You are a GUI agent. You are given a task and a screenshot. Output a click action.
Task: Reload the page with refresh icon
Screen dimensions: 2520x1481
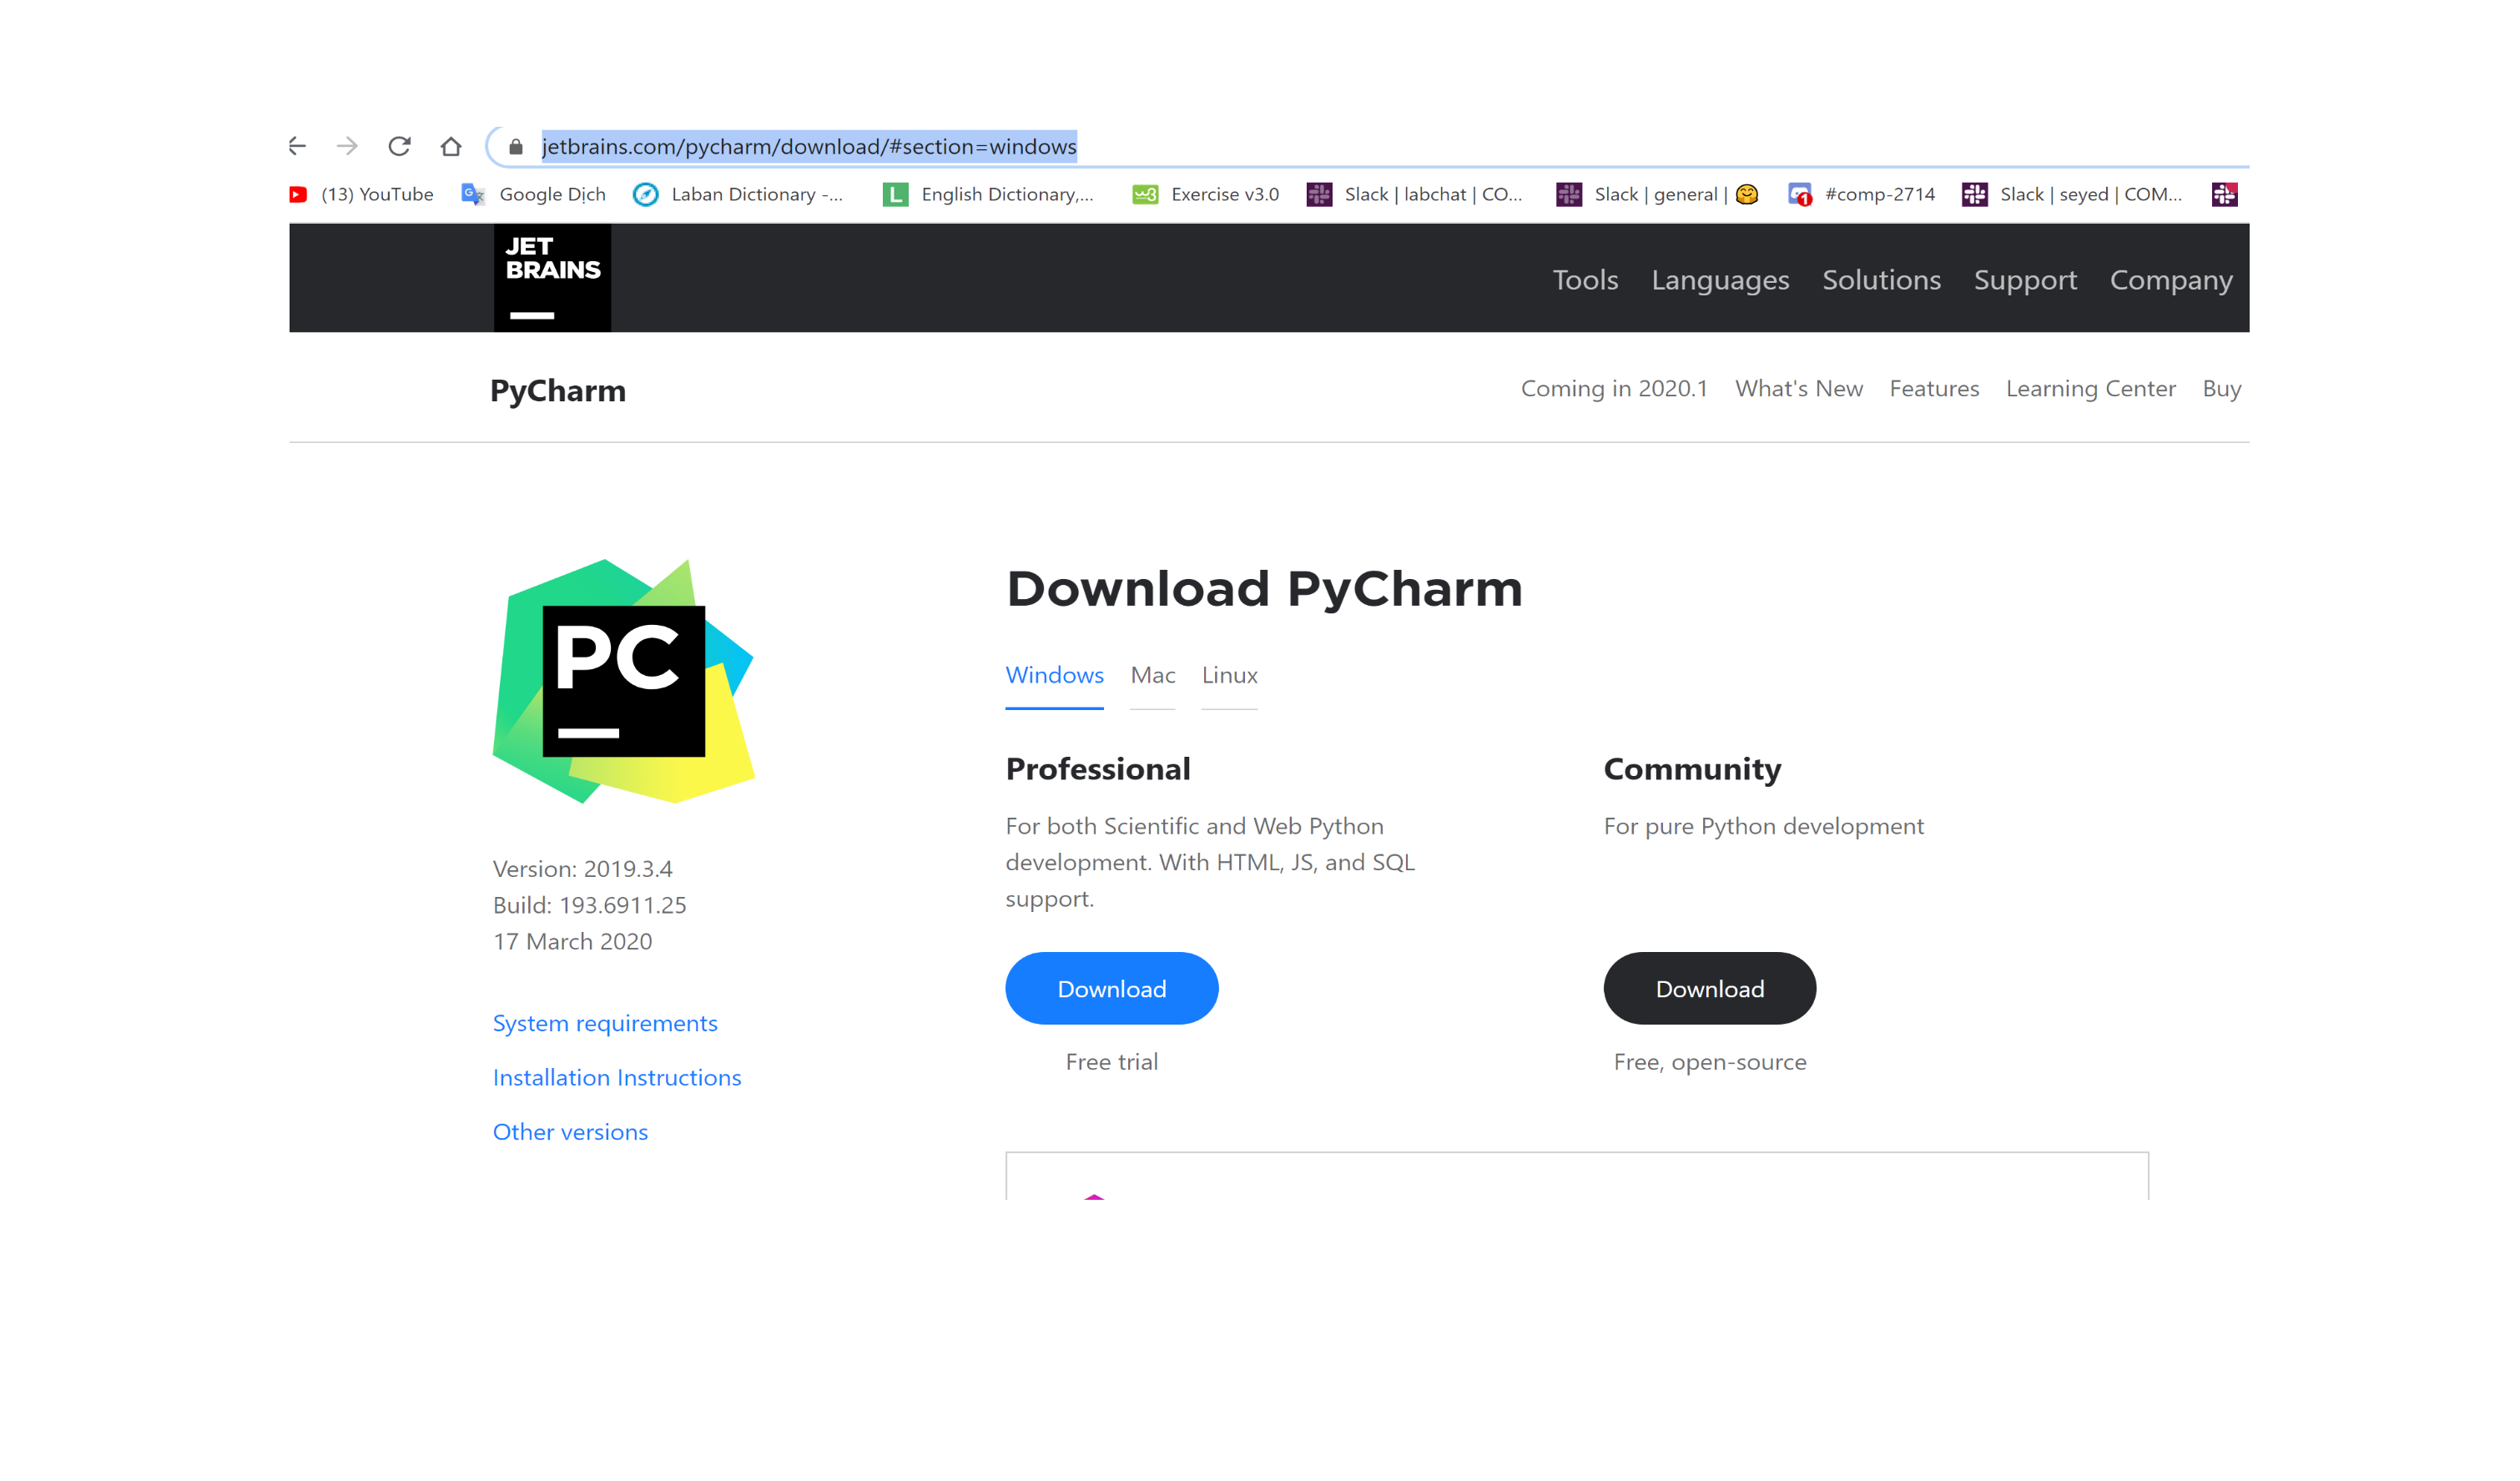[399, 146]
